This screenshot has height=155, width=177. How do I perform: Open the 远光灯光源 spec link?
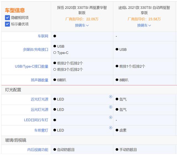point(40,110)
